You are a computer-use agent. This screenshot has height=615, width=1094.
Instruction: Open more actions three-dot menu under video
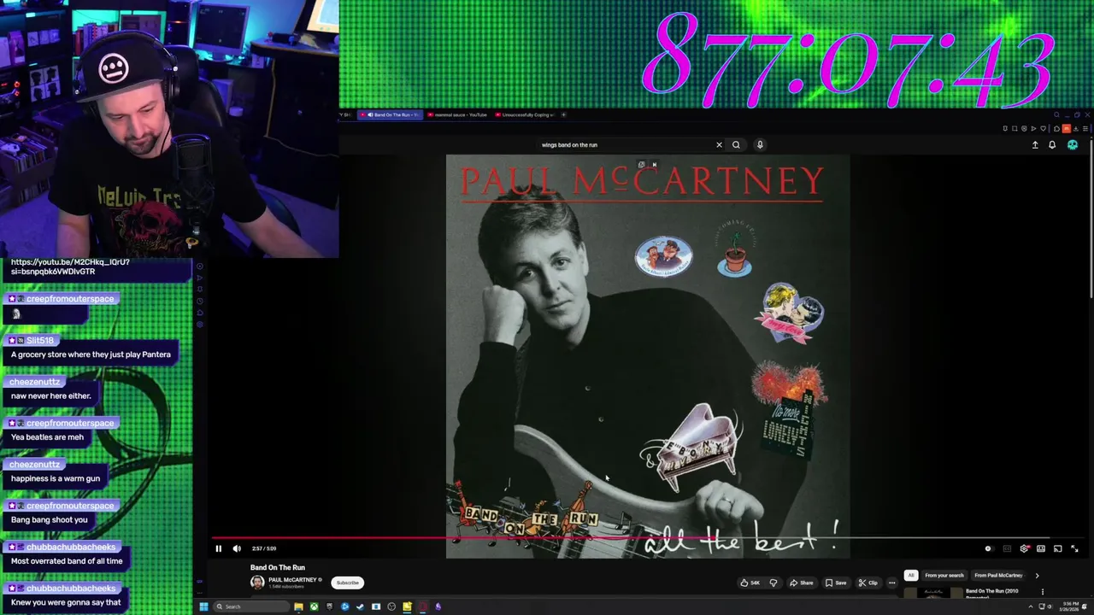pyautogui.click(x=891, y=583)
